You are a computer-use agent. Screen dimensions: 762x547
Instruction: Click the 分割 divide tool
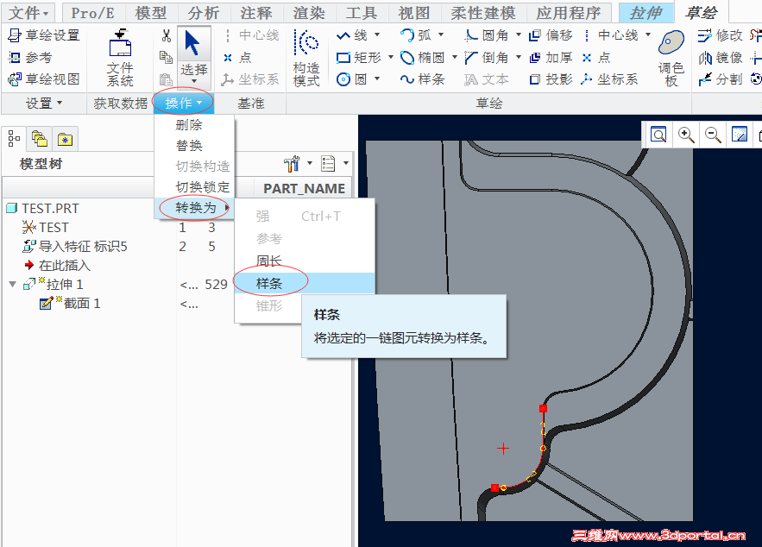(721, 79)
